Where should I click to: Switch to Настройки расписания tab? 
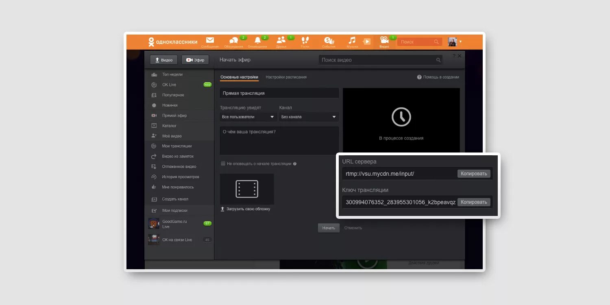(286, 77)
